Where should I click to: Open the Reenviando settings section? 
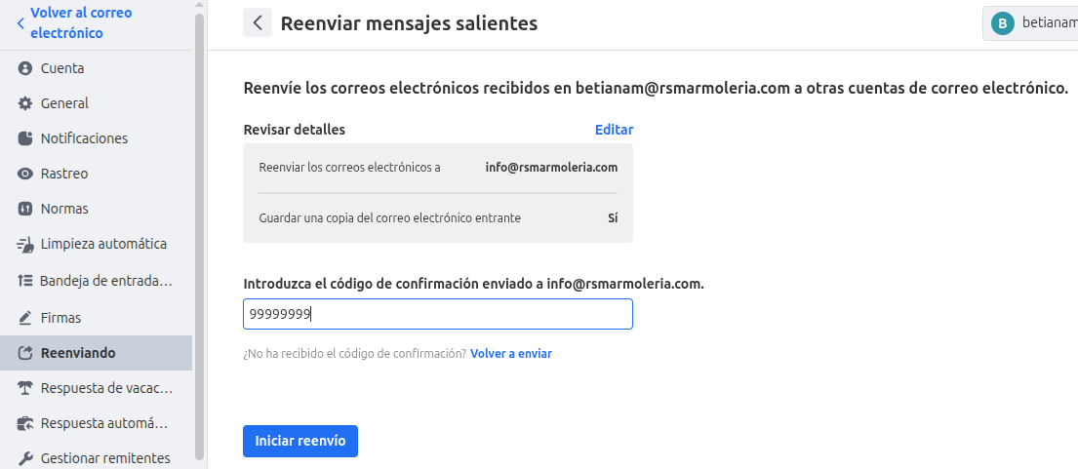point(78,353)
